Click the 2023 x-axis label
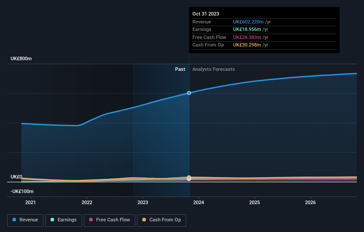 (x=142, y=203)
